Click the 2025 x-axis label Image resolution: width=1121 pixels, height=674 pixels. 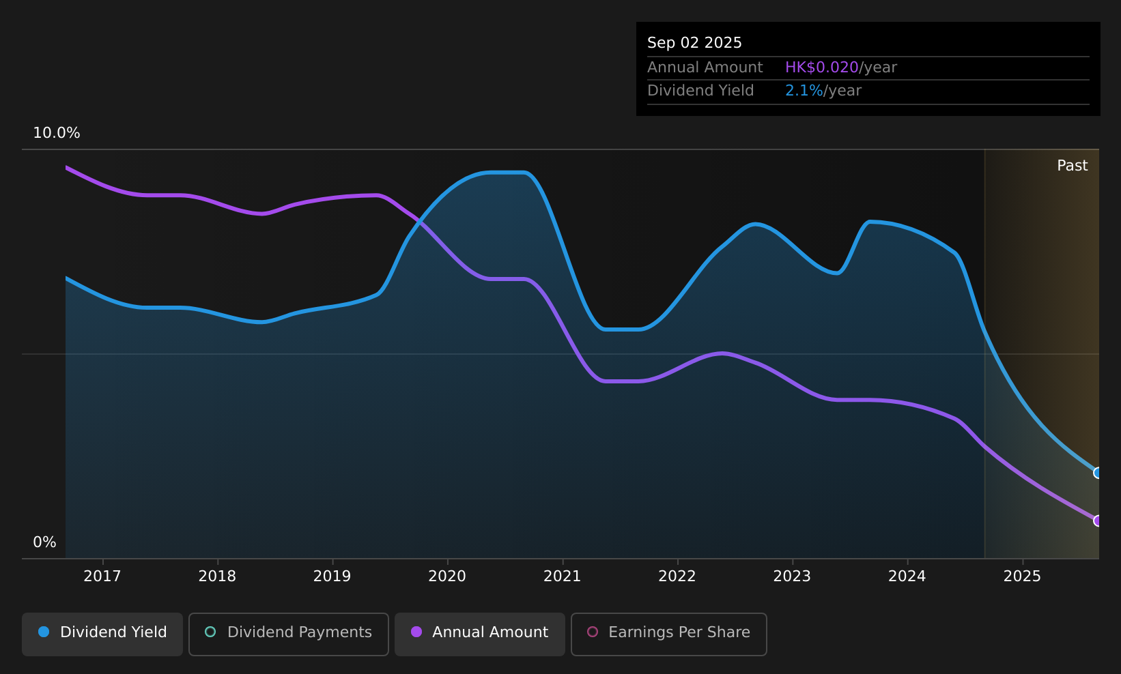(x=1022, y=576)
